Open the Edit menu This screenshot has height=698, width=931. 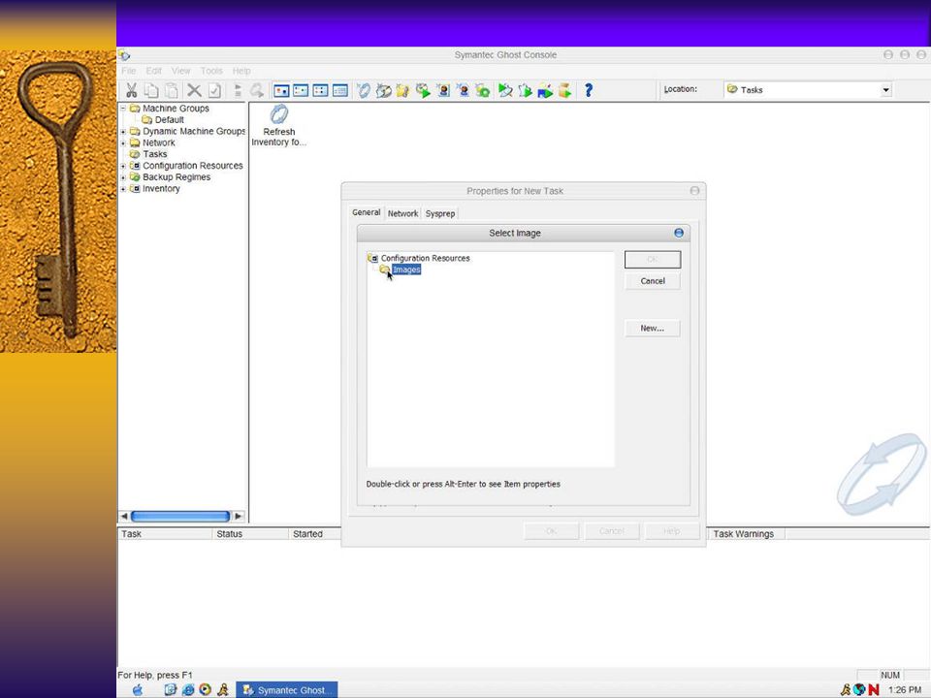pyautogui.click(x=154, y=71)
